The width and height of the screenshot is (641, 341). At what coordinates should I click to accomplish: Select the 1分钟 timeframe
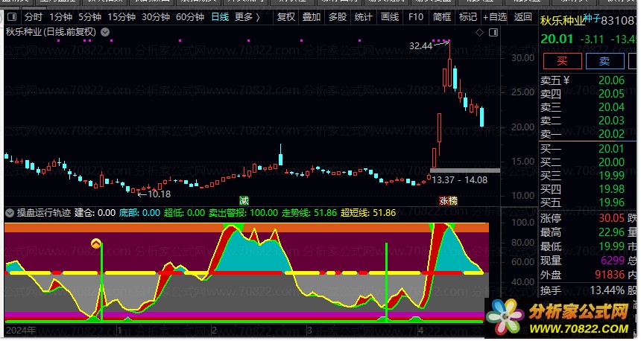click(61, 17)
